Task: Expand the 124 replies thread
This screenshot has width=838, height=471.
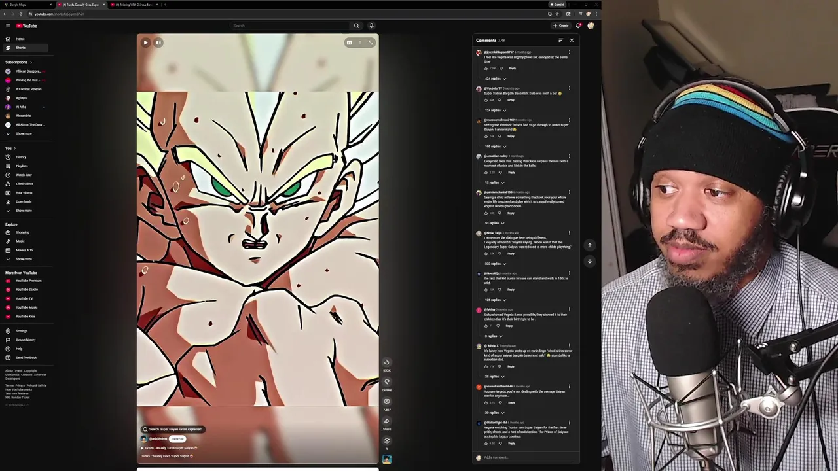Action: tap(496, 110)
